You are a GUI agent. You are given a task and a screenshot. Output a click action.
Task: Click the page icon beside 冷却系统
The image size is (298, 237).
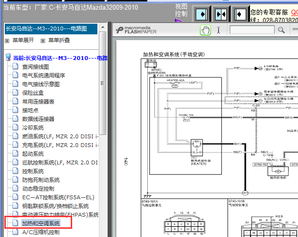(x=16, y=128)
